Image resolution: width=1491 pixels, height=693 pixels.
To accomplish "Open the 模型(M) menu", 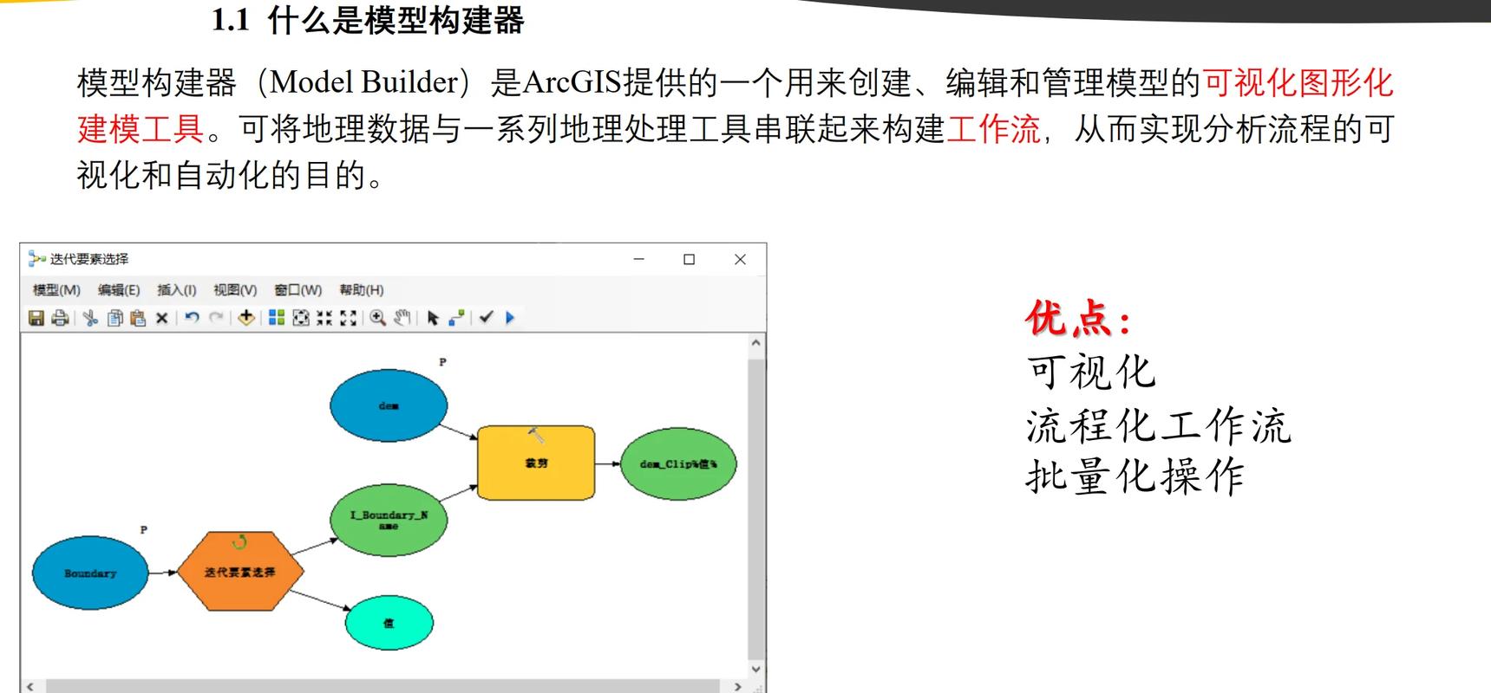I will [x=56, y=290].
